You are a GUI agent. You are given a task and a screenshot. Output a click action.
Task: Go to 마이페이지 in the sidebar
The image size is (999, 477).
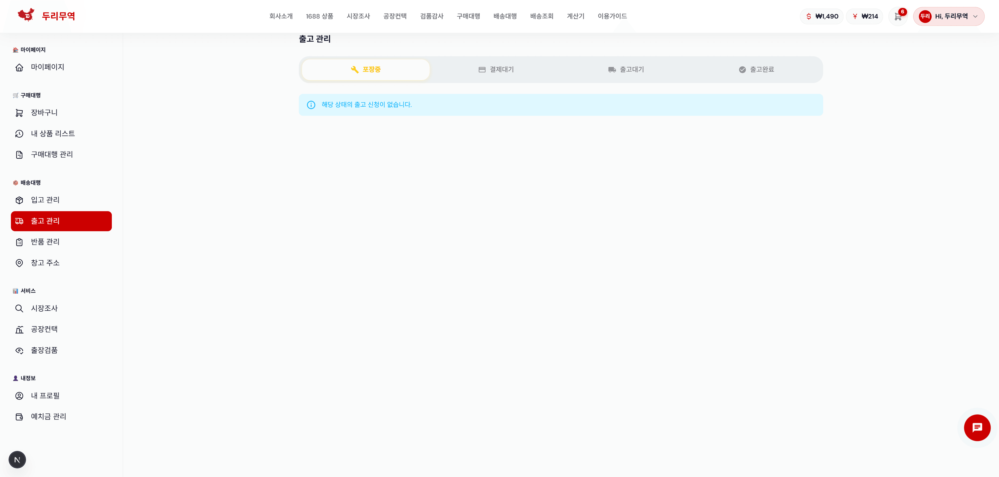pyautogui.click(x=47, y=67)
